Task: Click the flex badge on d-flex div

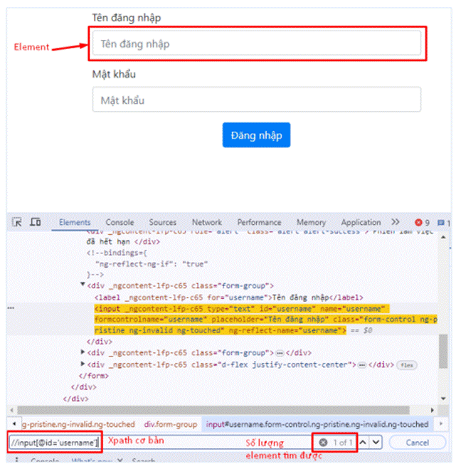Action: pos(407,364)
